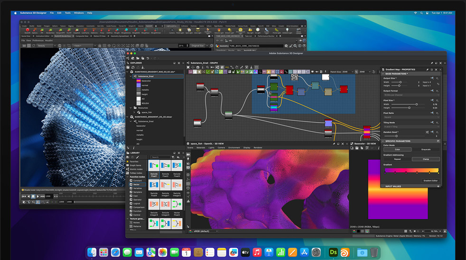
Task: Collapse the Resources folder in Explorer
Action: pos(130,108)
